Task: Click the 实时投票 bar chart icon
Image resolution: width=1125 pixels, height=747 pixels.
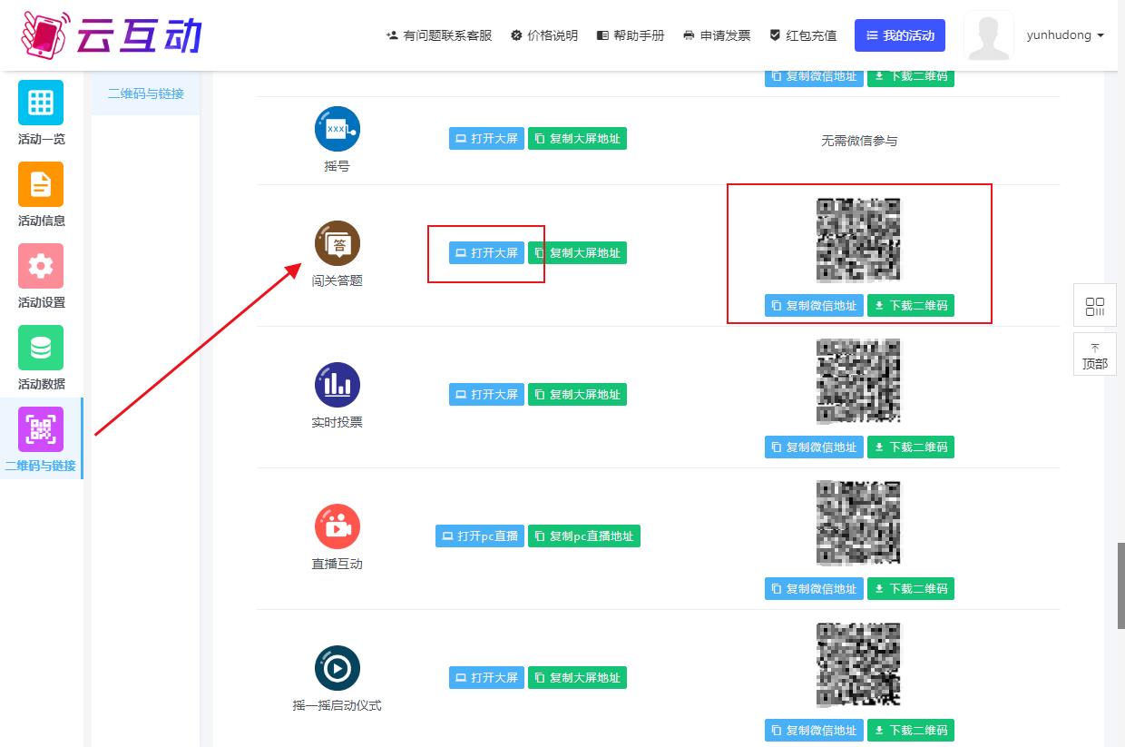Action: (337, 385)
